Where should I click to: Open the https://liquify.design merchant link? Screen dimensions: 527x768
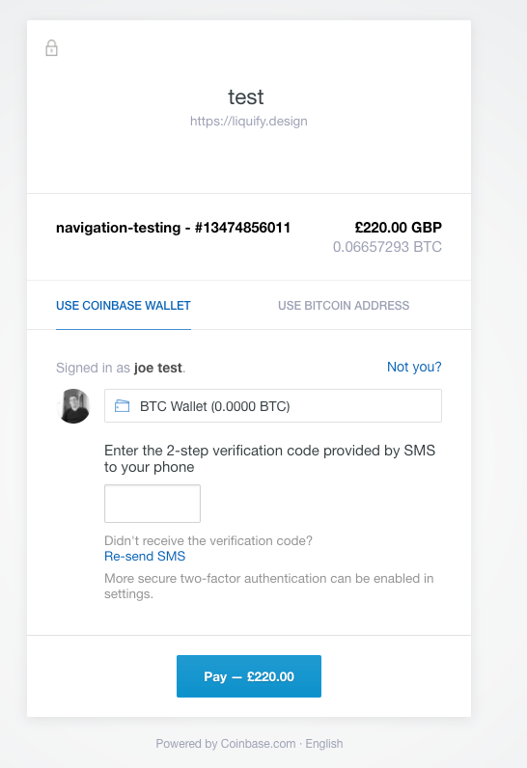[x=249, y=121]
